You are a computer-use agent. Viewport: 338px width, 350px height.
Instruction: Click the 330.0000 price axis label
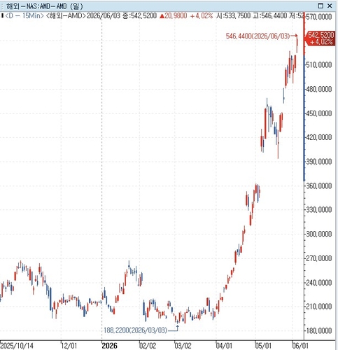pyautogui.click(x=319, y=210)
